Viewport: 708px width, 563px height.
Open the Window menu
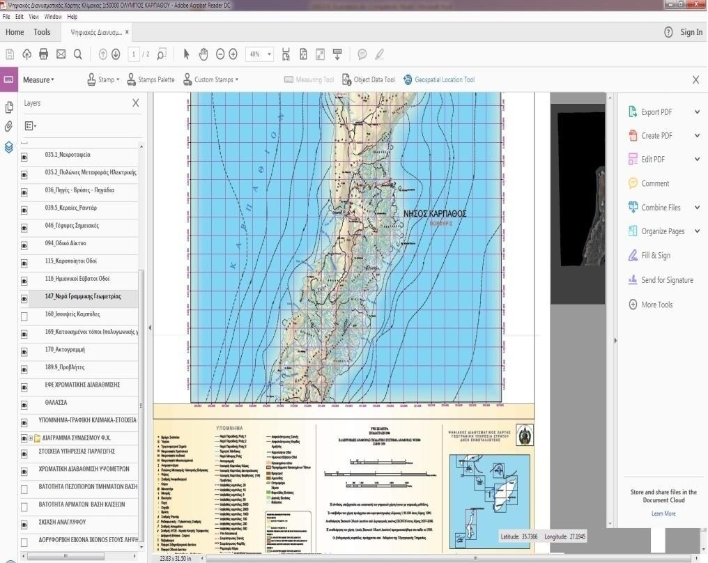pos(53,17)
